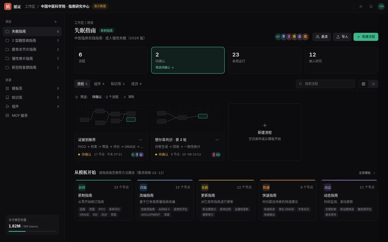Click the green 新建流程 button in the header

(366, 37)
